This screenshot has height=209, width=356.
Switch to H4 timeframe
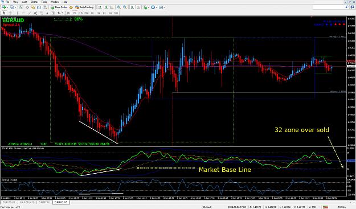click(x=99, y=13)
